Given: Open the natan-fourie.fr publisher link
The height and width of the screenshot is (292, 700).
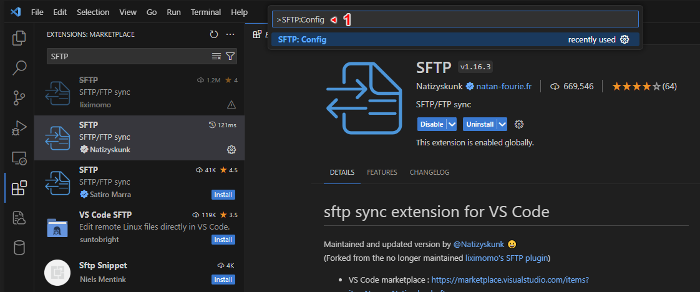Looking at the screenshot, I should (503, 86).
